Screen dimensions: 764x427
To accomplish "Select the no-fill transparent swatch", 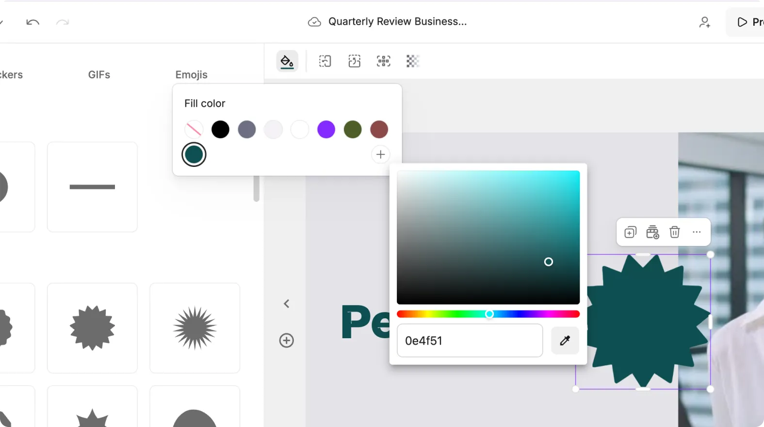I will (x=194, y=130).
